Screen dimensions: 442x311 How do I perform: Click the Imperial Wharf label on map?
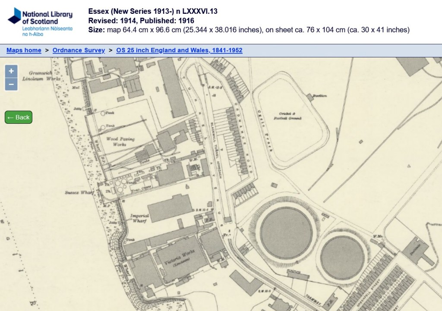point(139,218)
